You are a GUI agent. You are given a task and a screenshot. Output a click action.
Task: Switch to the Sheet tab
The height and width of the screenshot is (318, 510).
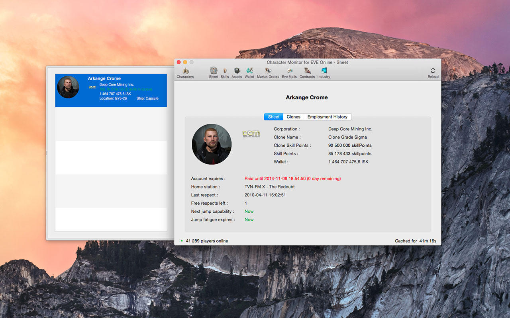(274, 117)
